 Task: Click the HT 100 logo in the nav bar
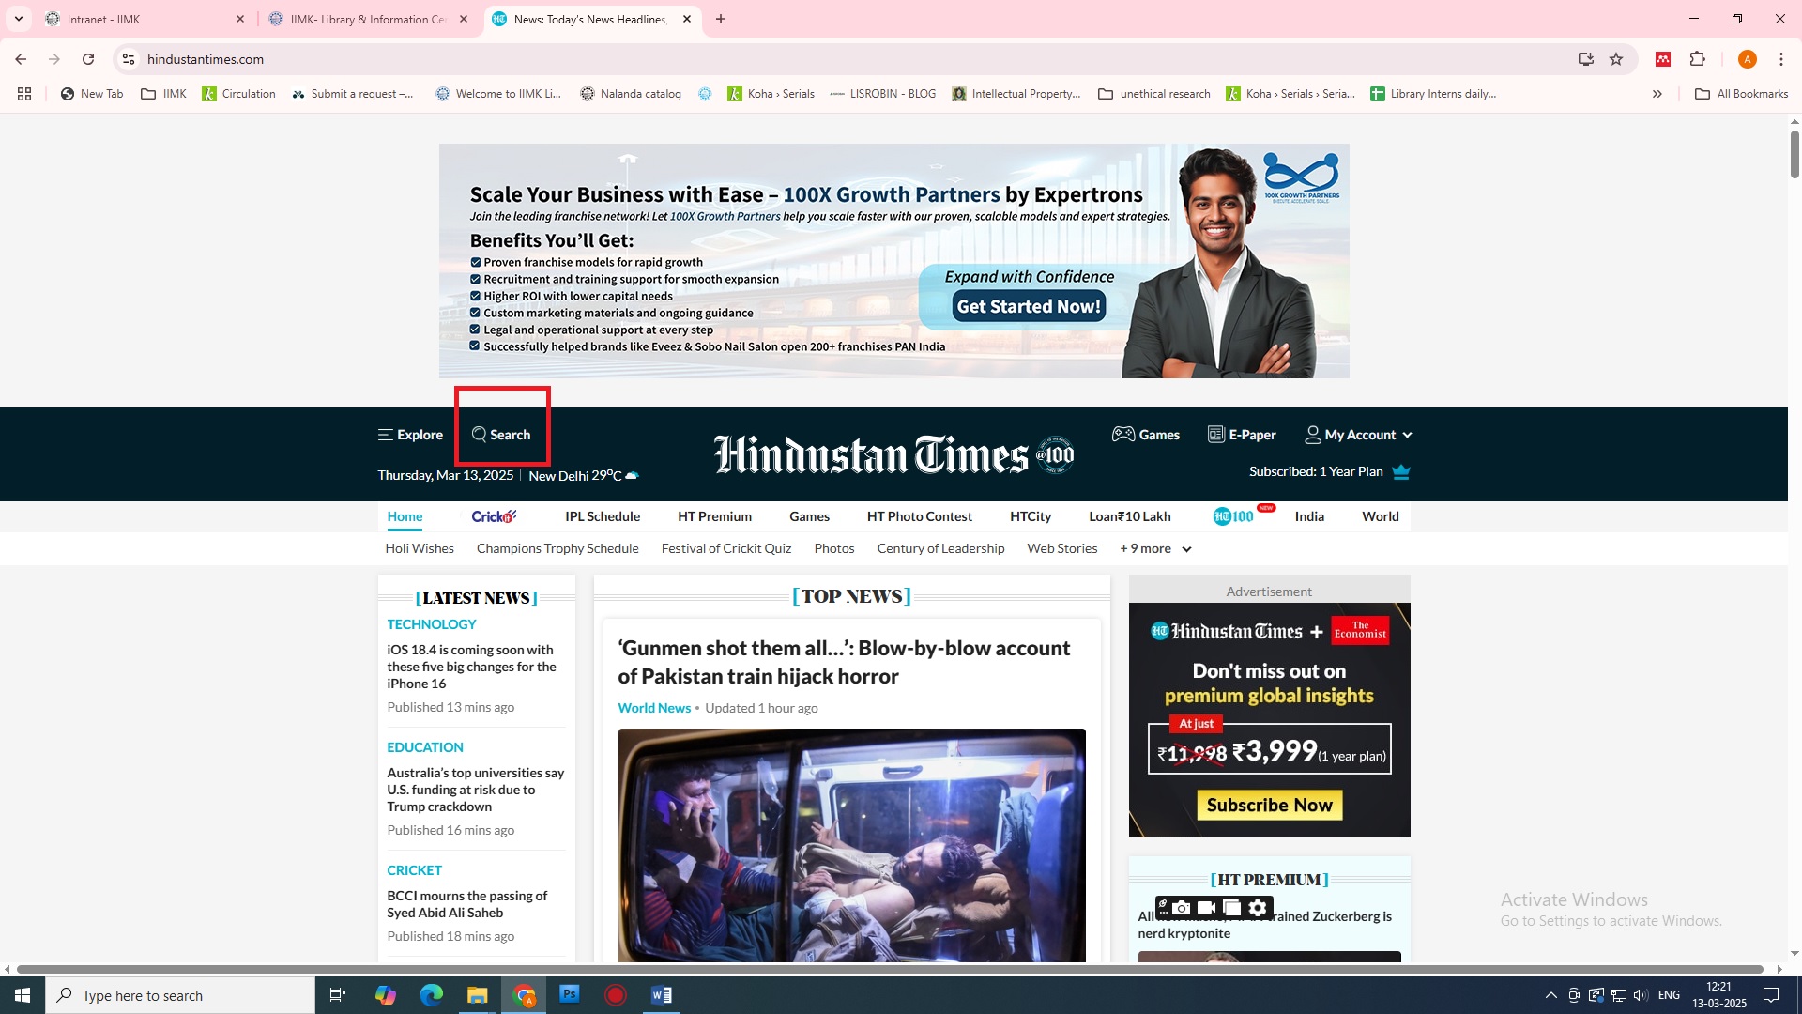click(x=1233, y=516)
